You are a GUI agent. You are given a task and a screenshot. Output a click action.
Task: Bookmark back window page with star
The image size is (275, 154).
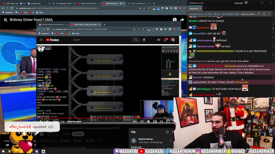click(x=149, y=8)
